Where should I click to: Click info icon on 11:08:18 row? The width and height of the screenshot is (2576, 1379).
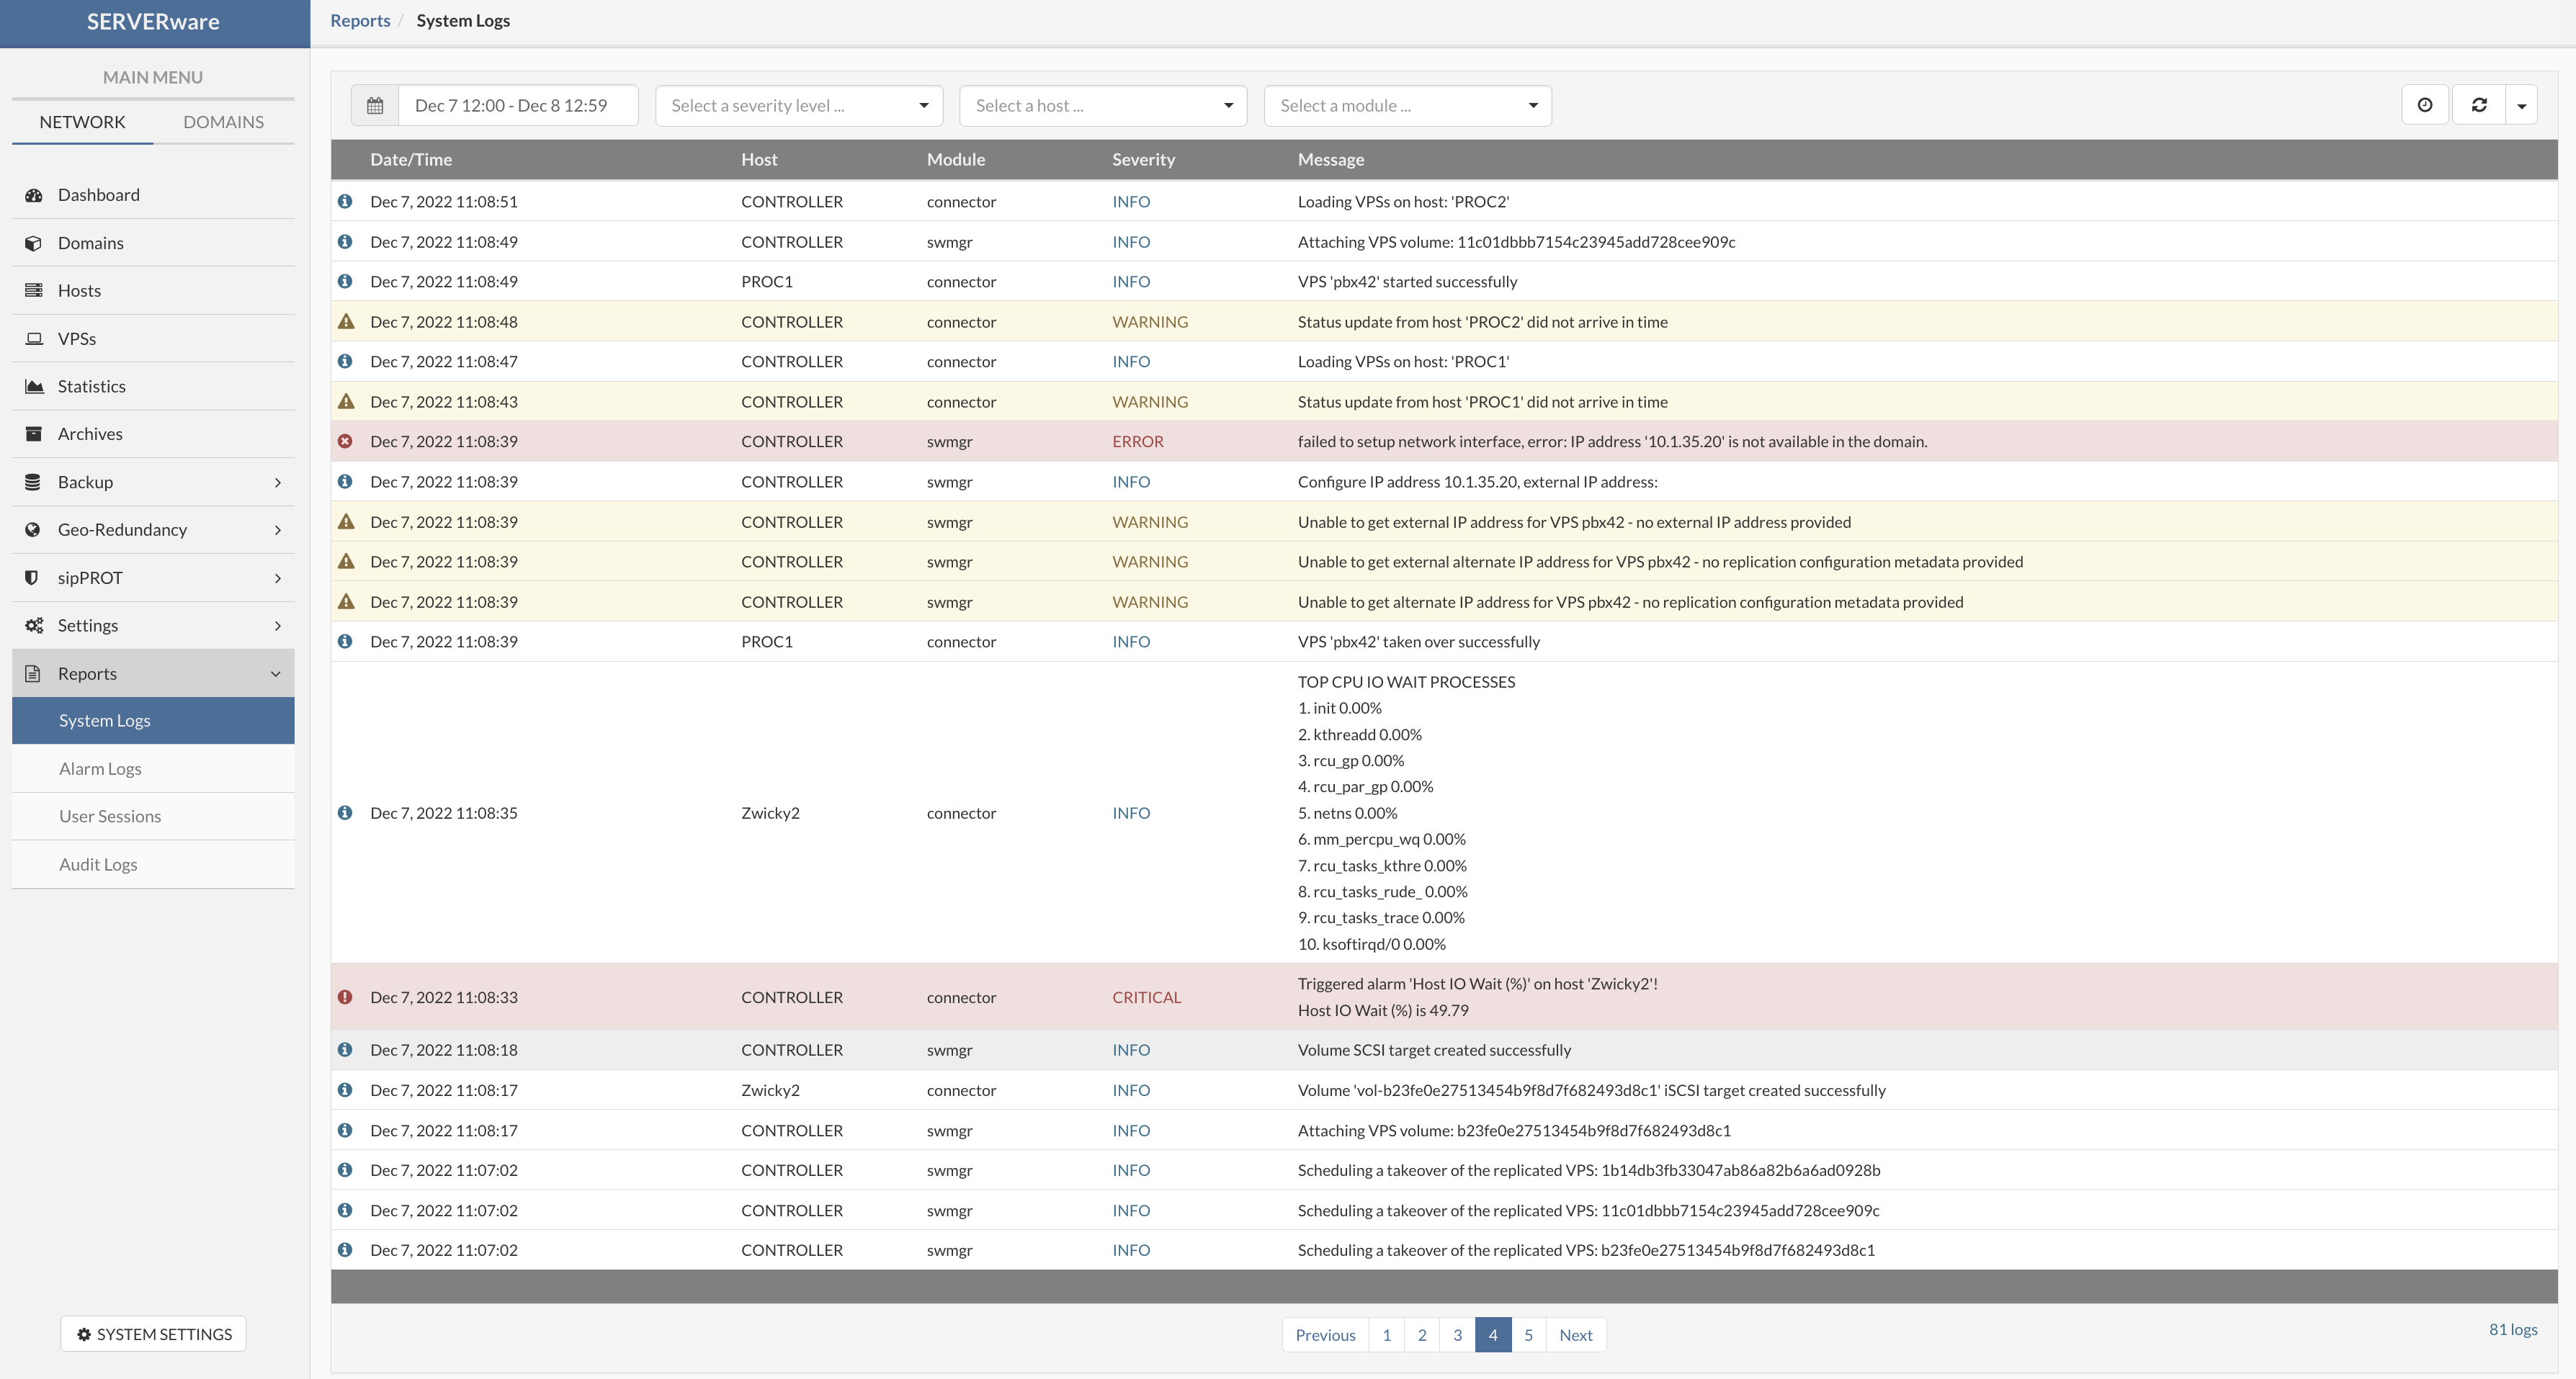point(345,1050)
